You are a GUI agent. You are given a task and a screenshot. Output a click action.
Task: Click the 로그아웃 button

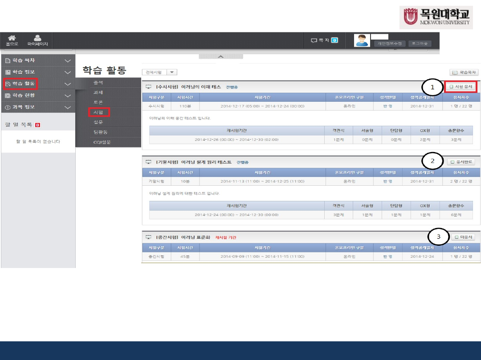tap(420, 44)
